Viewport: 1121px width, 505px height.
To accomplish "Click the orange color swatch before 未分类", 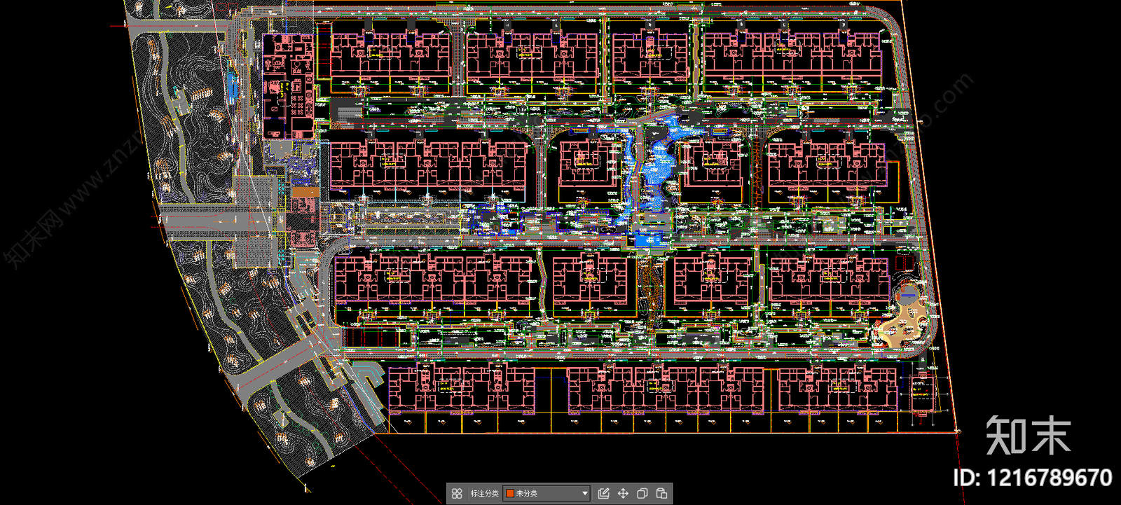I will [x=510, y=494].
